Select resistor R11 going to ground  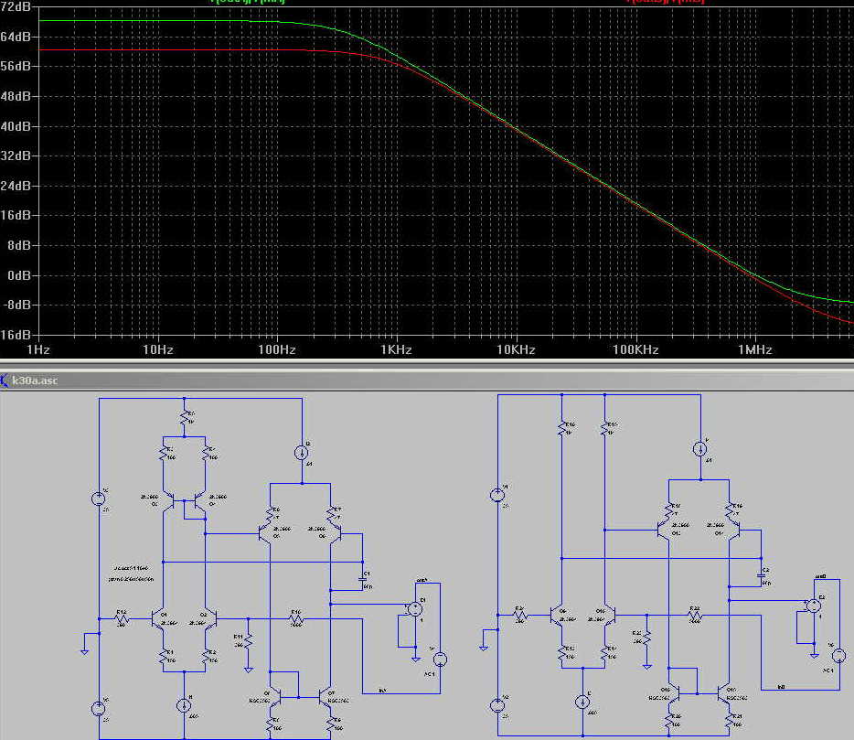(248, 641)
